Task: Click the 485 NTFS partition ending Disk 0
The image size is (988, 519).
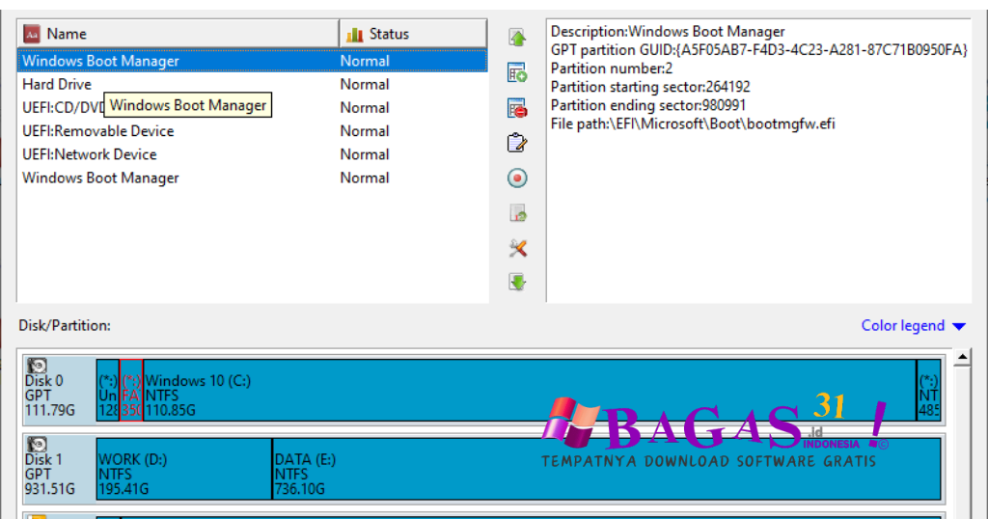Action: (x=929, y=390)
